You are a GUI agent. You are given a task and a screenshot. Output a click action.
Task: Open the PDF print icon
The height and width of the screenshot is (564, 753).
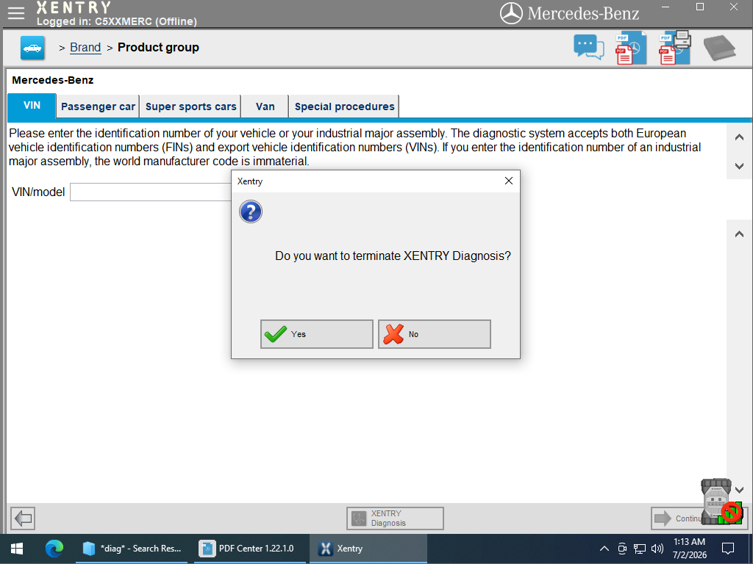click(675, 48)
